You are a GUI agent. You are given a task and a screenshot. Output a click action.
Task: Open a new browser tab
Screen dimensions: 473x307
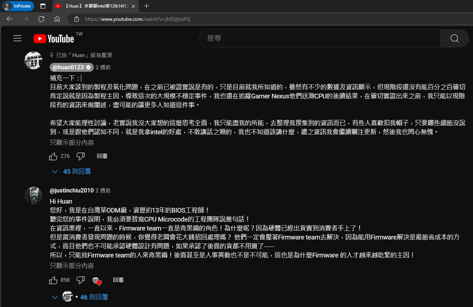tap(146, 6)
